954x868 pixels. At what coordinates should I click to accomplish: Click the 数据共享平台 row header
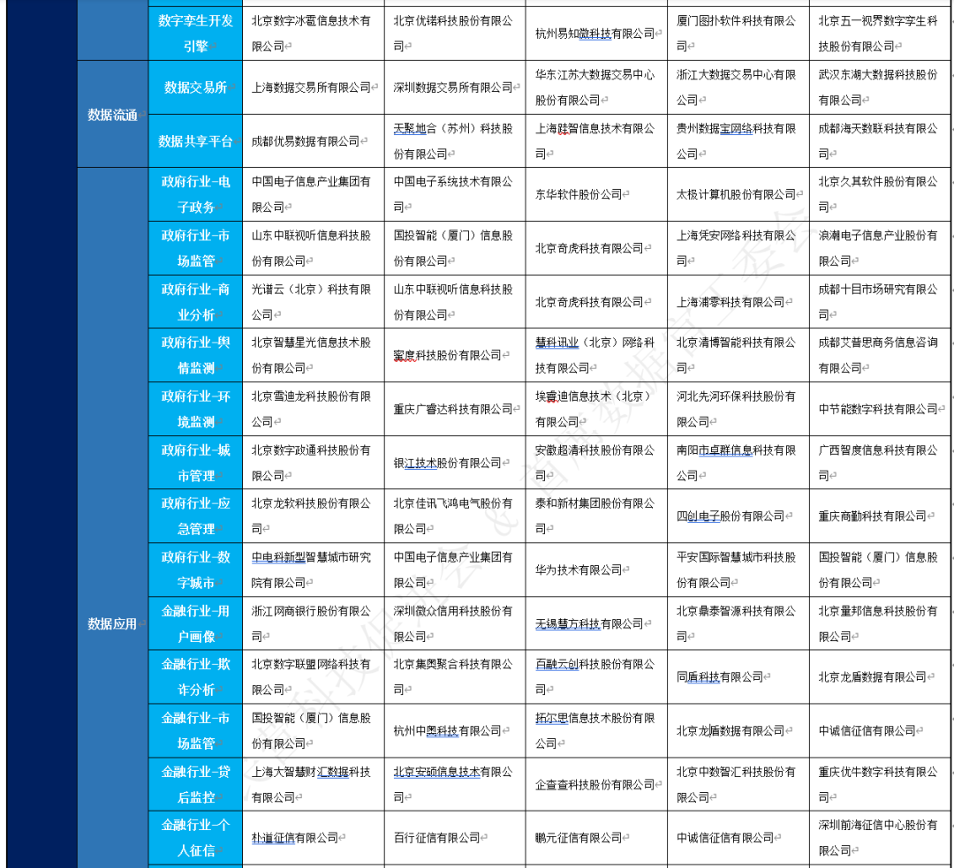pos(193,140)
